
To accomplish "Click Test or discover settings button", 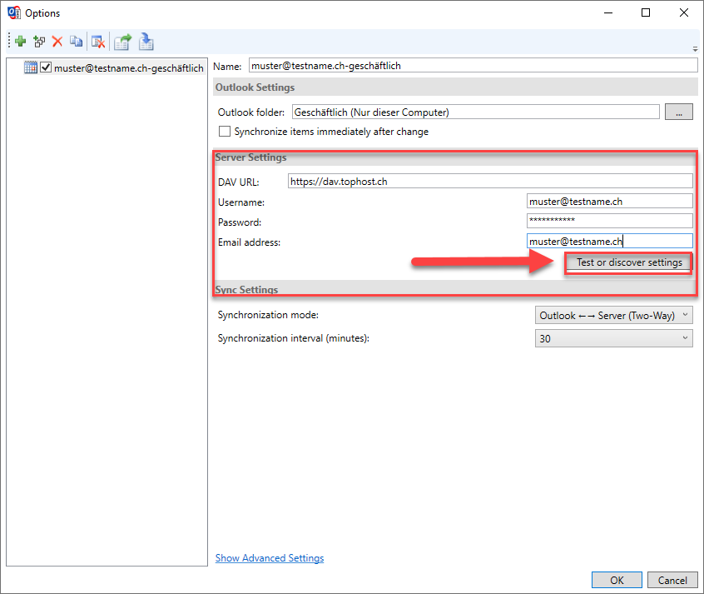I will pyautogui.click(x=628, y=262).
